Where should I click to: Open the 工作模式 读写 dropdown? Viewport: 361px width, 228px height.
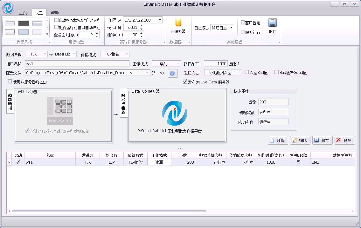point(178,63)
